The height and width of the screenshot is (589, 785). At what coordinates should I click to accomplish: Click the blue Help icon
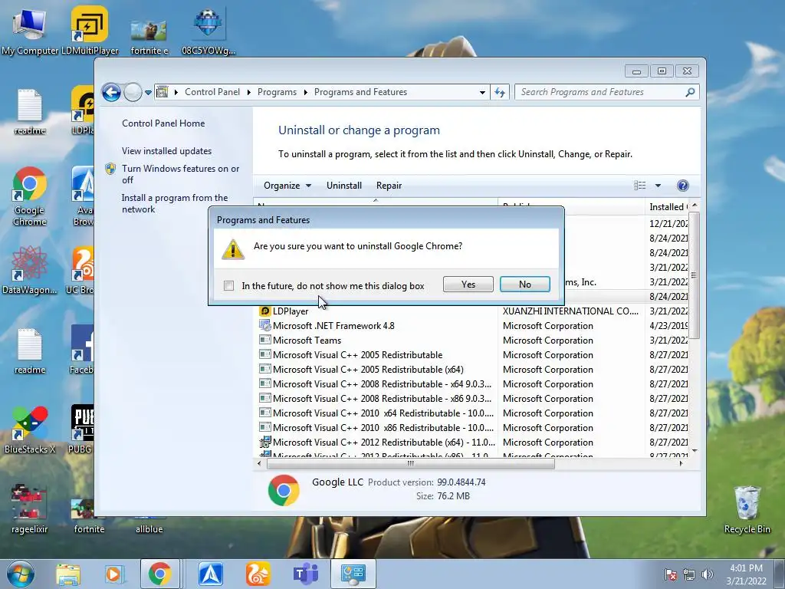(x=683, y=186)
